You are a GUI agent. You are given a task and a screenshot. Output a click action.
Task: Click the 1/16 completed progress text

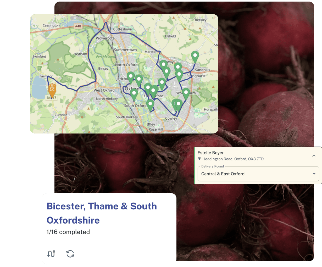click(68, 232)
